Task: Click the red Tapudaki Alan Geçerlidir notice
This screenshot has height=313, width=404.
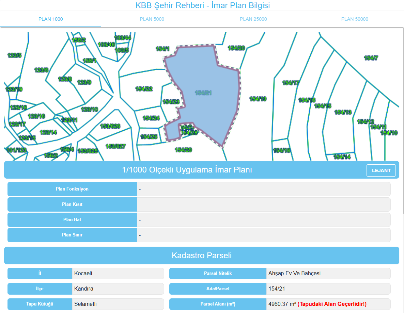Action: click(x=332, y=304)
